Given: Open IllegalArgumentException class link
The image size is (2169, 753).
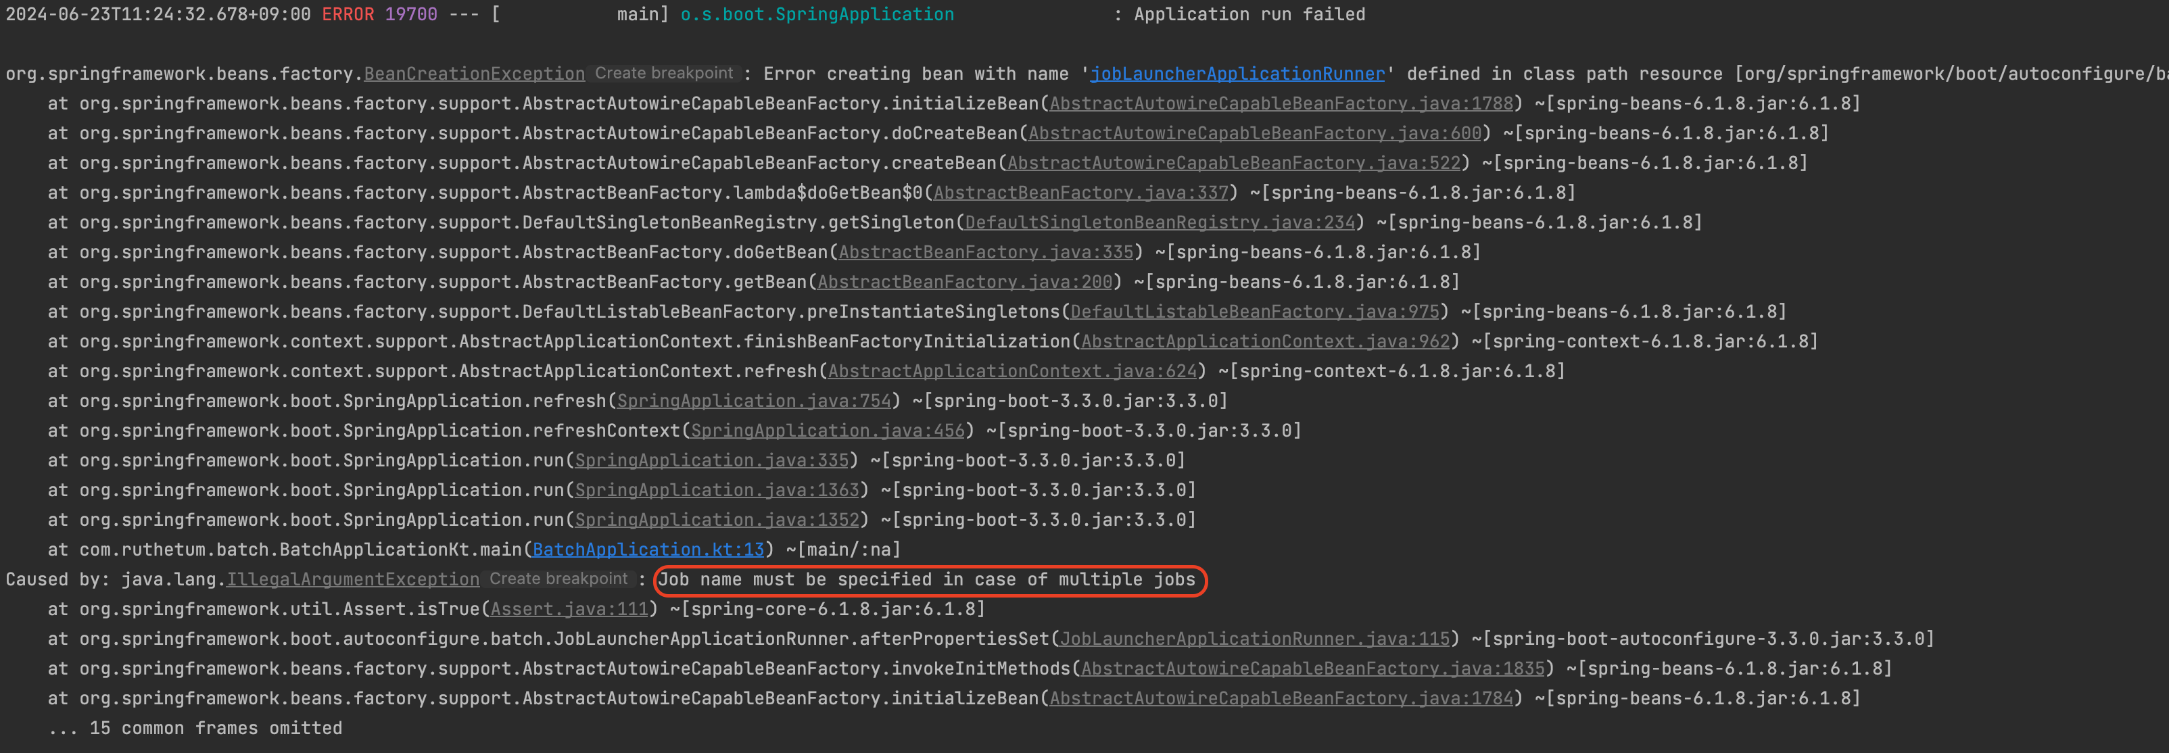Looking at the screenshot, I should (x=353, y=580).
